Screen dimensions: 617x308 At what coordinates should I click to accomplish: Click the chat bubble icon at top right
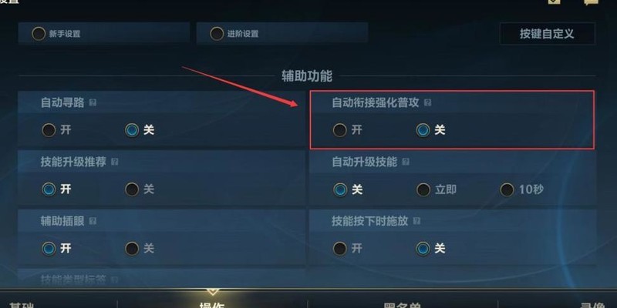click(x=592, y=2)
